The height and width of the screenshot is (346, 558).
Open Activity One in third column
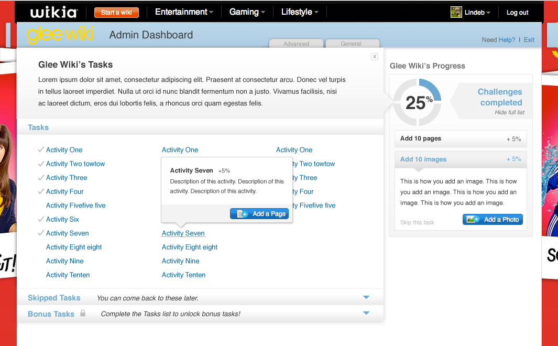[x=294, y=150]
